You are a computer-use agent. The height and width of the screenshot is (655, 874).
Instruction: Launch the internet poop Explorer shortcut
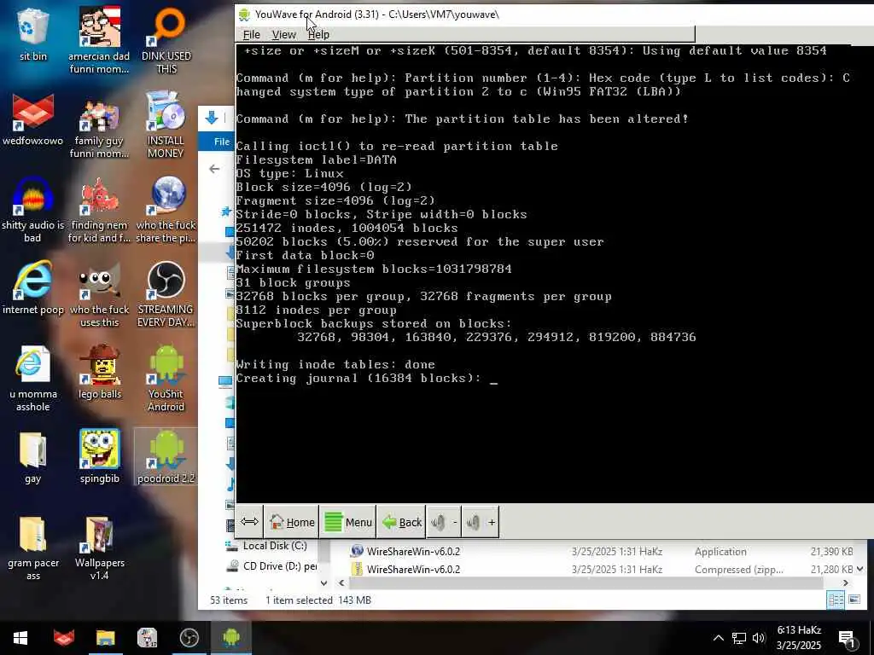coord(33,288)
